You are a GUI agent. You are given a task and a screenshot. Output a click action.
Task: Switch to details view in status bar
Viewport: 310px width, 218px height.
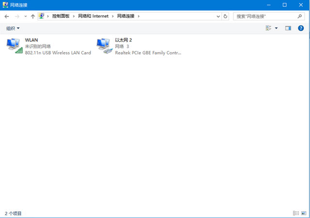pos(296,213)
